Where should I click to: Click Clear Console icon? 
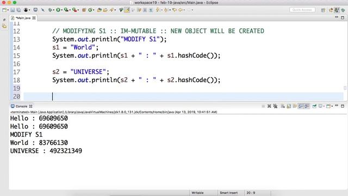283,106
